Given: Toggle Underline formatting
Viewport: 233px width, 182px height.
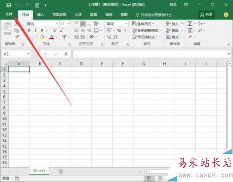Looking at the screenshot, I should point(42,30).
